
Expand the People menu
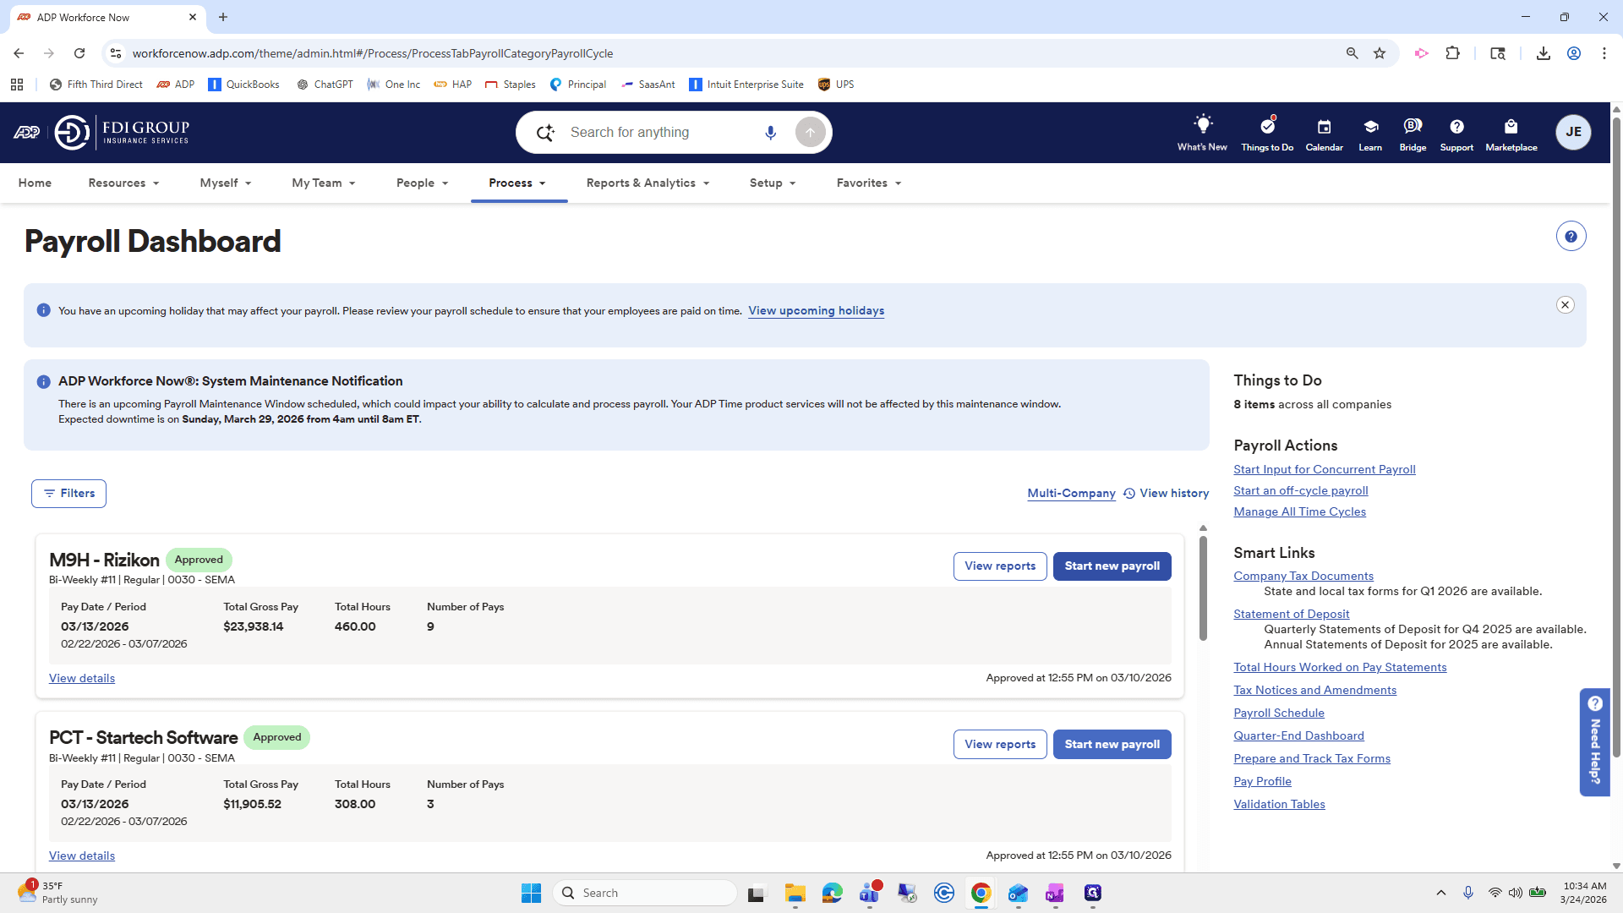[422, 183]
